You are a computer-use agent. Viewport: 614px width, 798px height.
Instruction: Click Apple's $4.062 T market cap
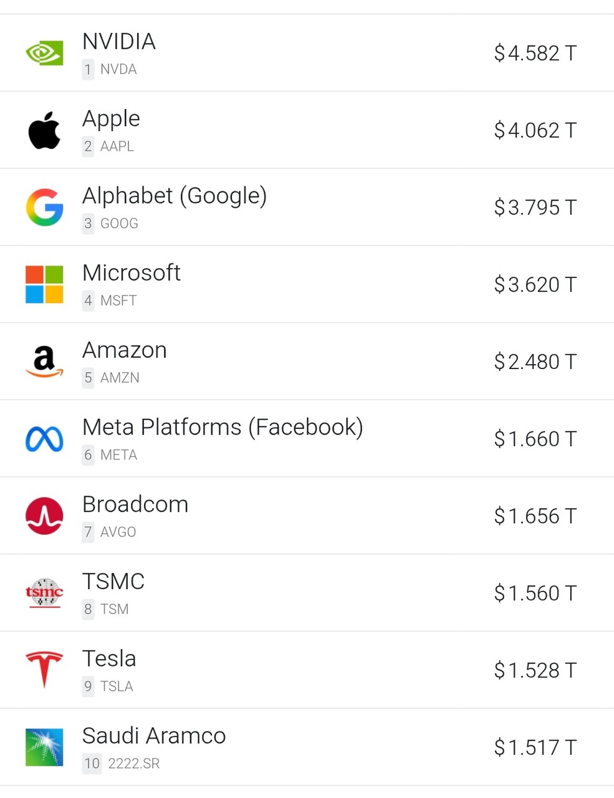535,130
